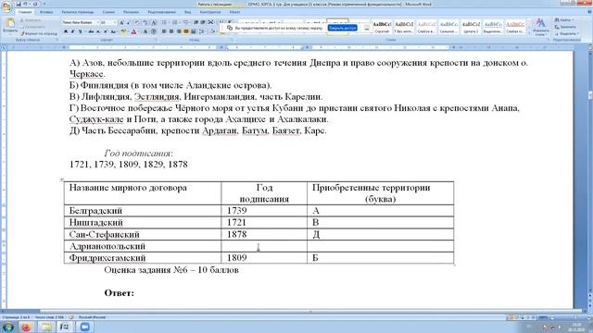Increase font size with grow font icon

click(121, 22)
